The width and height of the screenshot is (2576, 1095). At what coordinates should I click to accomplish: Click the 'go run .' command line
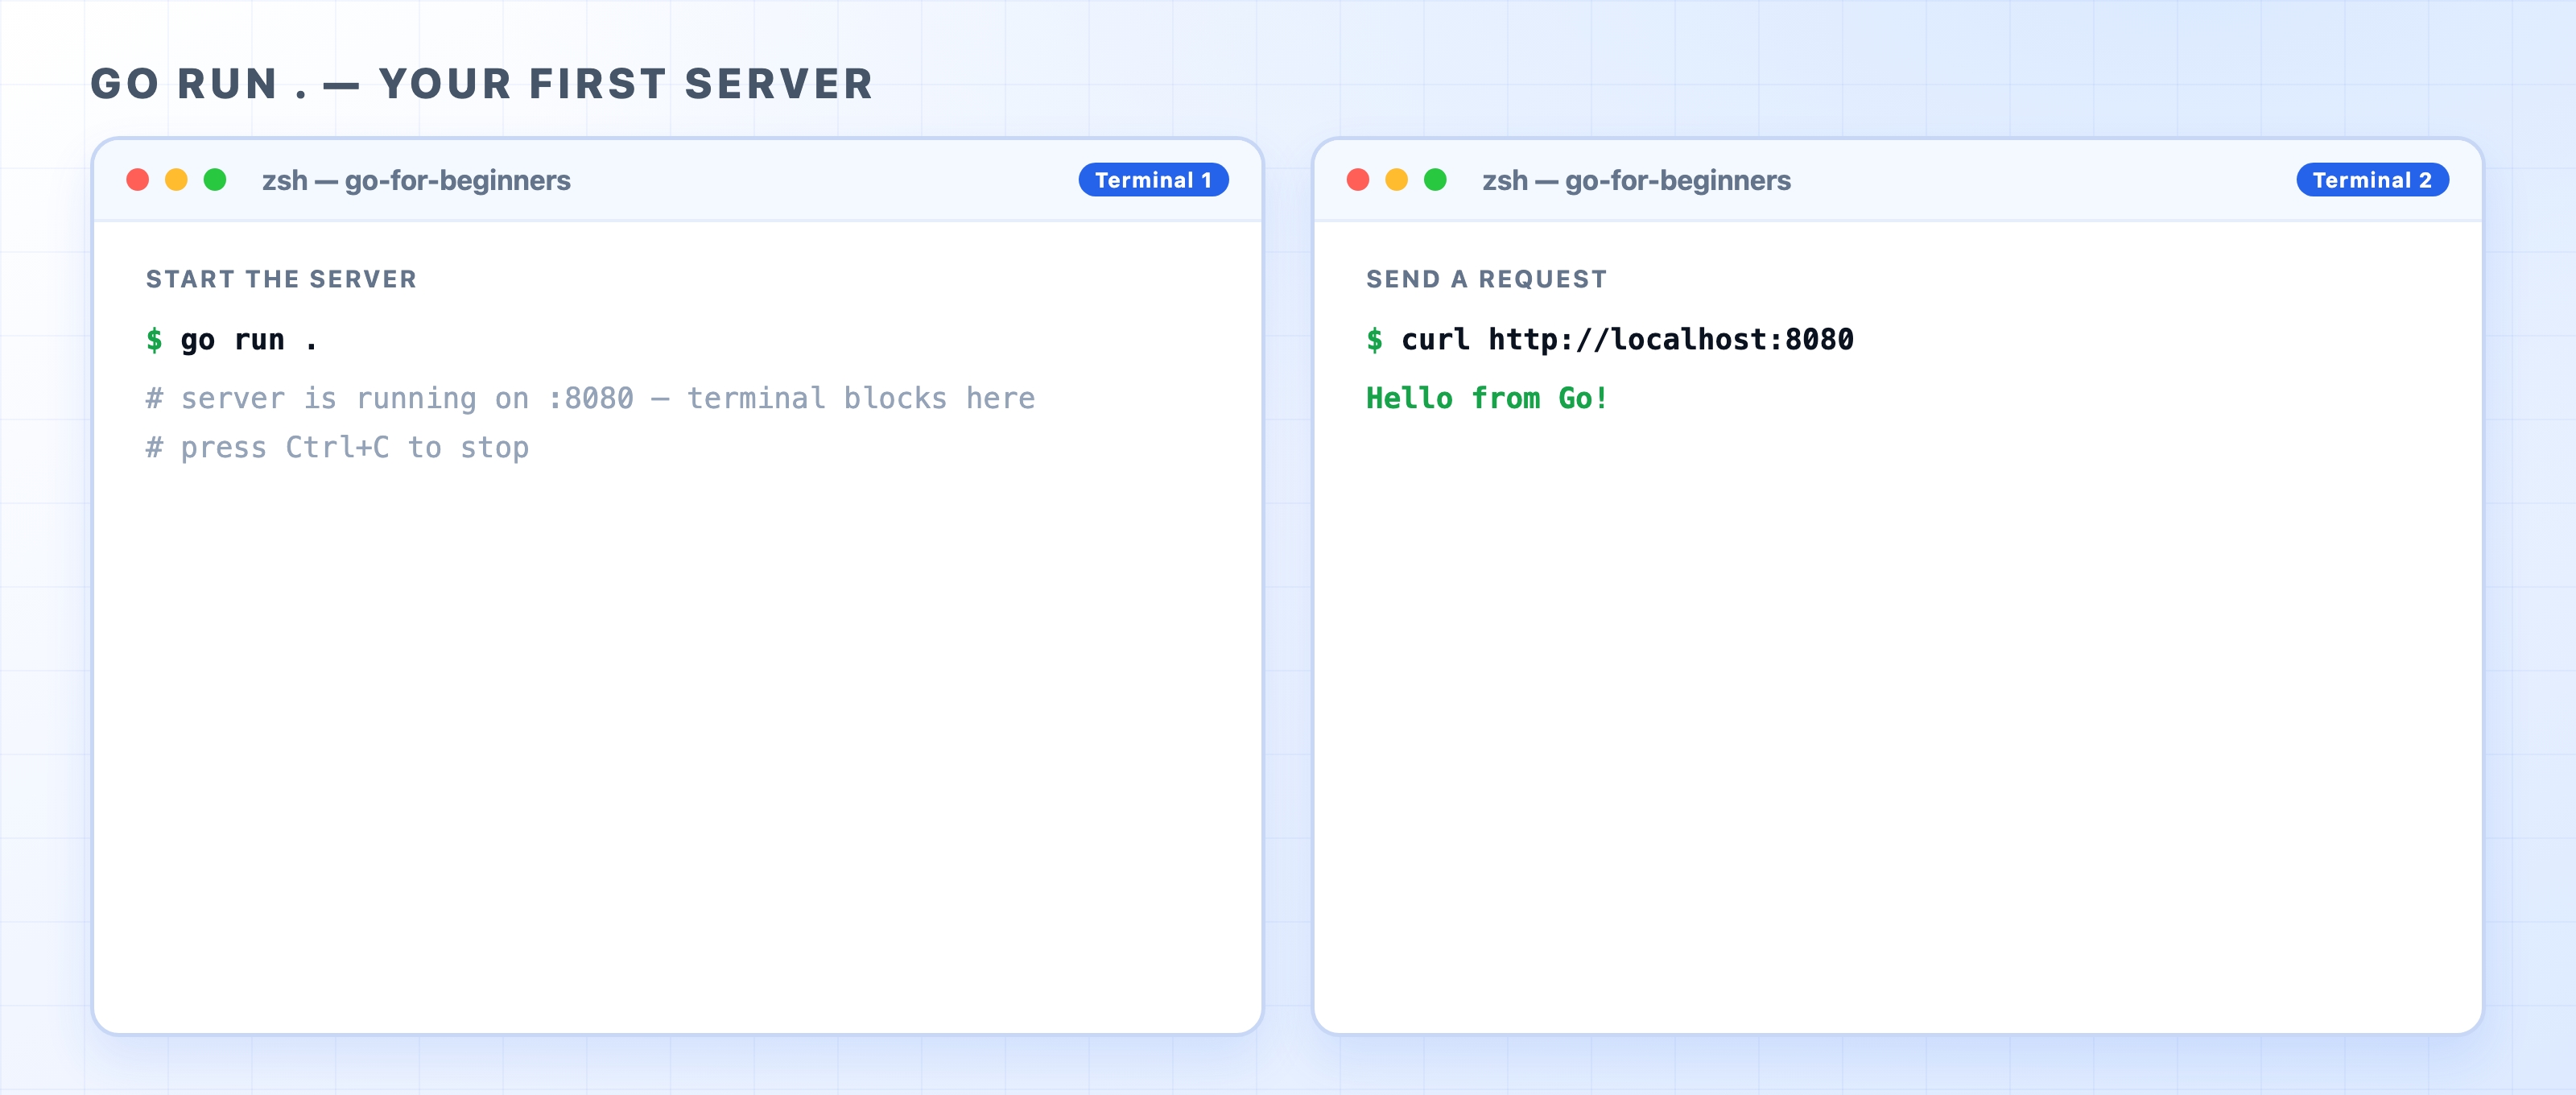232,340
